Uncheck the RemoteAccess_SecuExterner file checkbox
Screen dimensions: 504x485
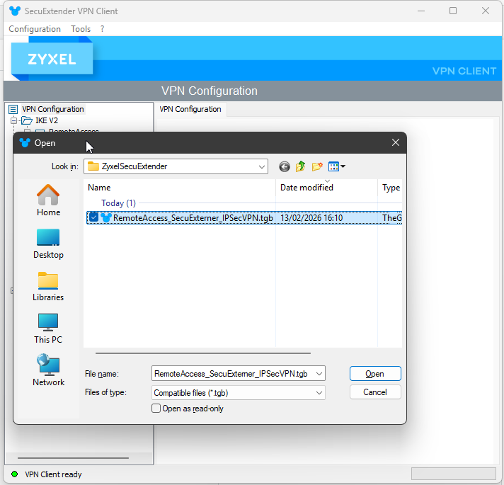click(x=93, y=218)
